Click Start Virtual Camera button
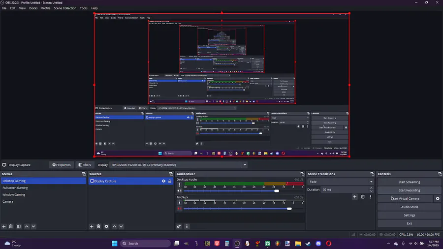The width and height of the screenshot is (443, 249). coord(405,198)
